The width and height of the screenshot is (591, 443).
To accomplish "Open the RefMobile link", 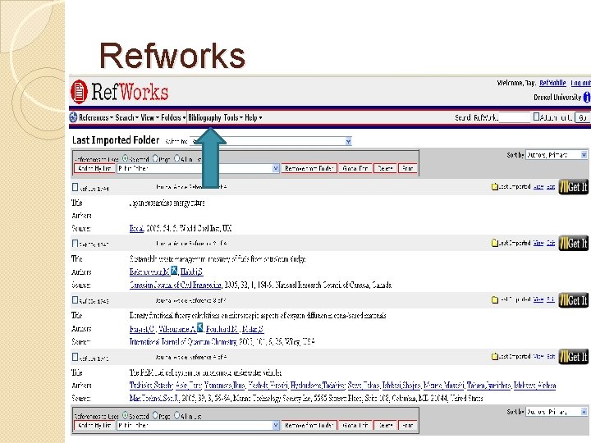I will [x=552, y=83].
